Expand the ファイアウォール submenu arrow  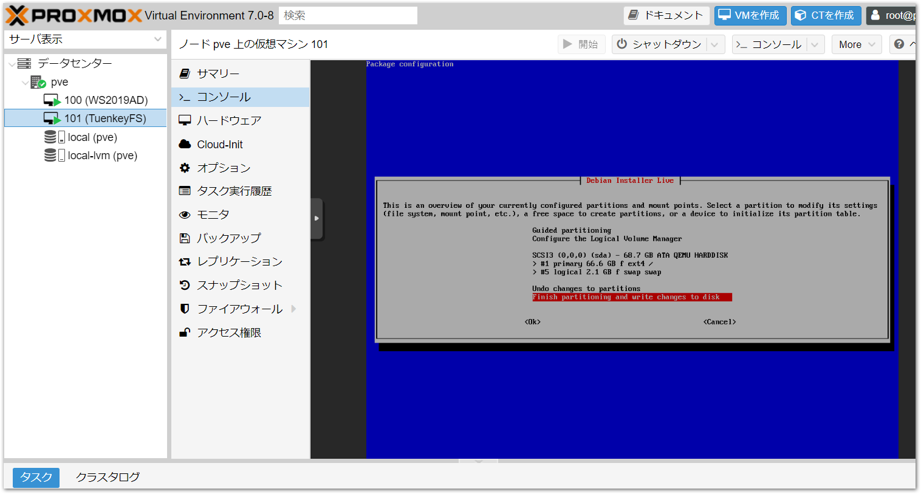click(293, 309)
